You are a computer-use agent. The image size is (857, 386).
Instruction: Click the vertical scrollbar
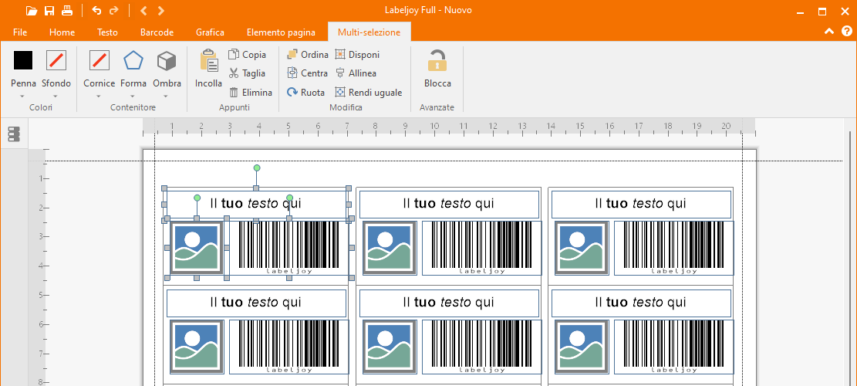click(851, 257)
